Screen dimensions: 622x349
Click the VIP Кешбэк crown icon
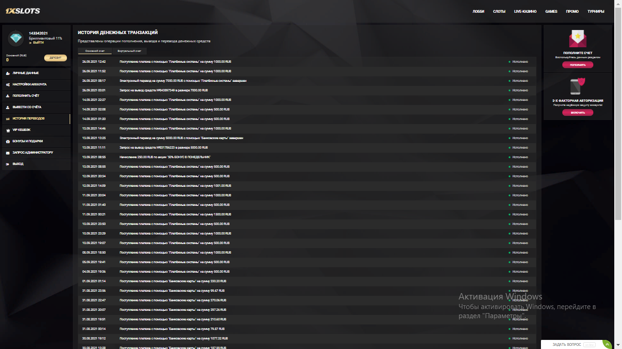(x=8, y=130)
